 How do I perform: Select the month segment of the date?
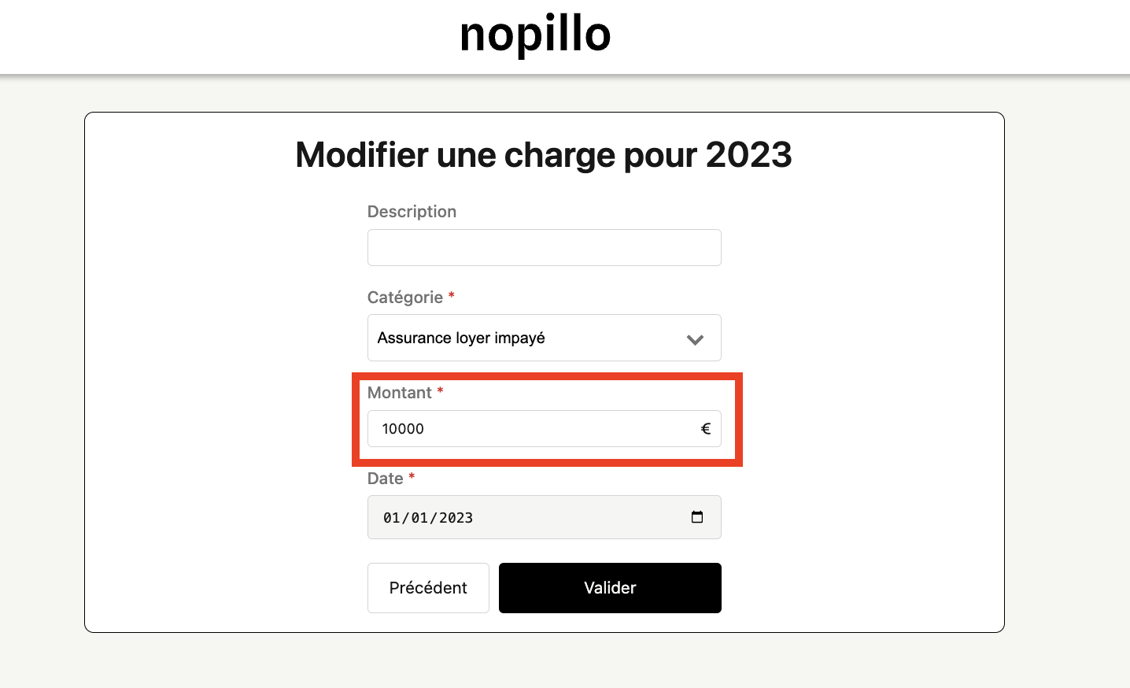419,518
